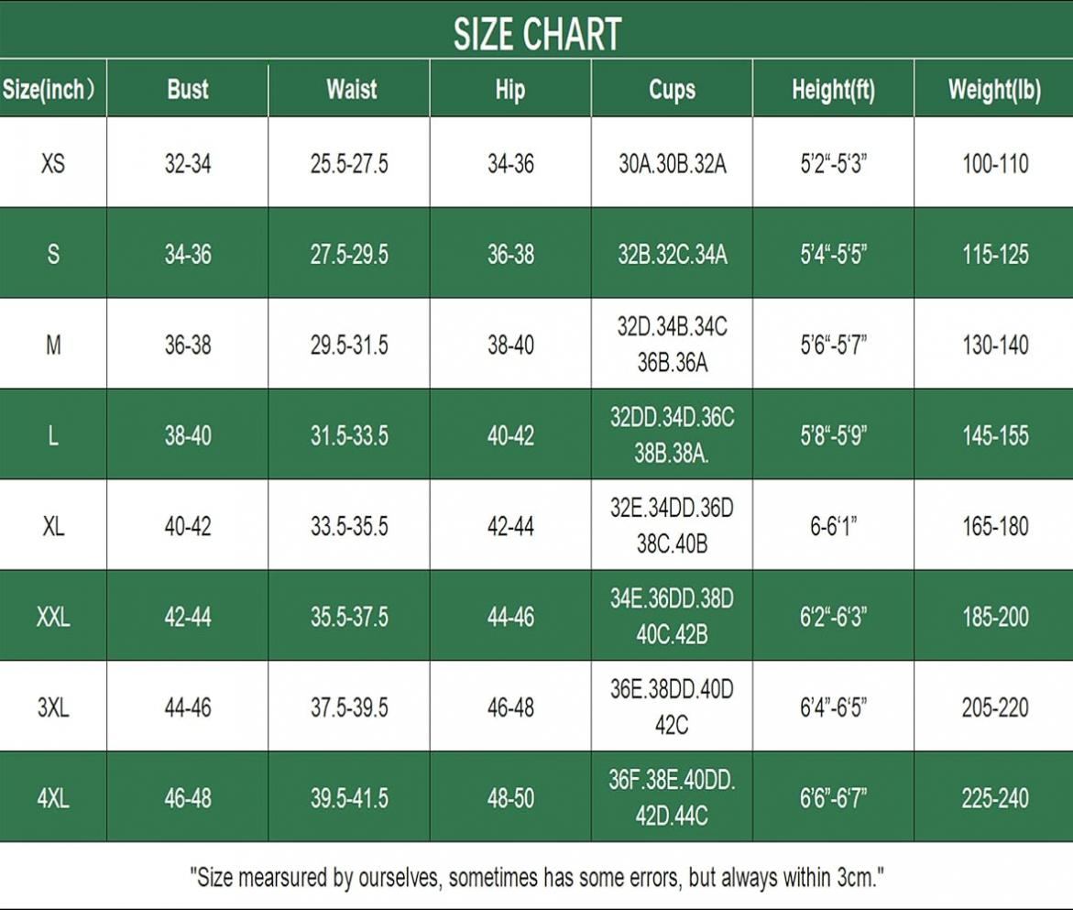
Task: Select cups cell 30A.30B.32A
Action: [x=672, y=163]
